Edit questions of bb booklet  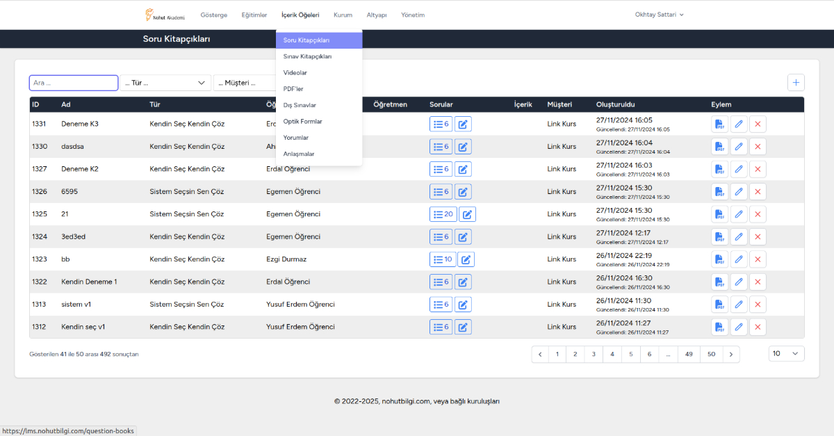(466, 259)
